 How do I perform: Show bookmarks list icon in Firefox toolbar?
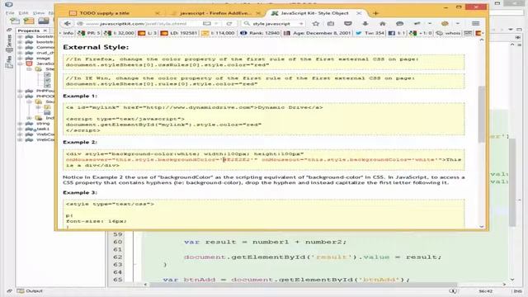331,24
